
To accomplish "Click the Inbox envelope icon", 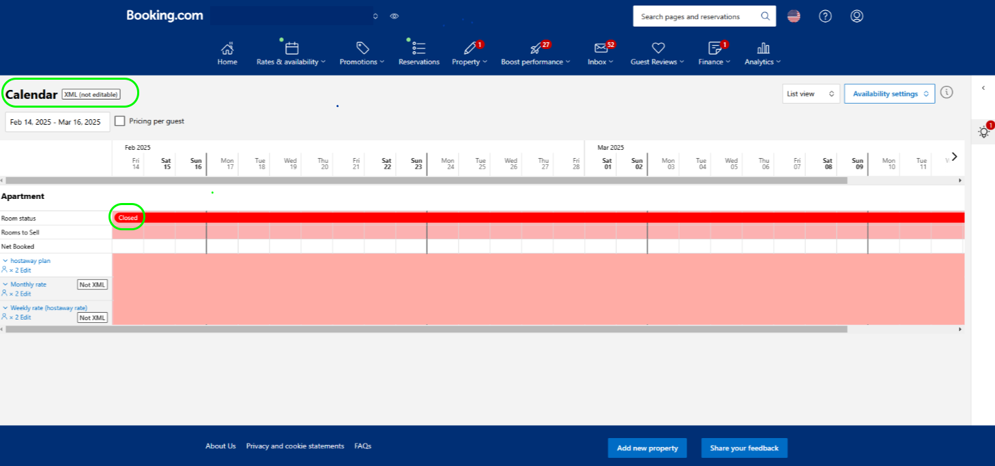I will click(601, 48).
